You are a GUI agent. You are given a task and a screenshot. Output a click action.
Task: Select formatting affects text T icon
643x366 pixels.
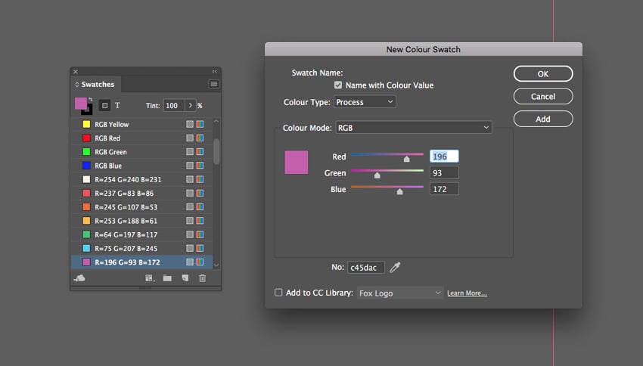pos(118,105)
